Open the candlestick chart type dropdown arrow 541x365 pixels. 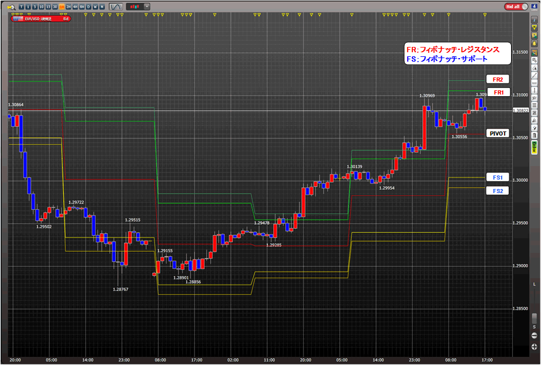point(147,7)
